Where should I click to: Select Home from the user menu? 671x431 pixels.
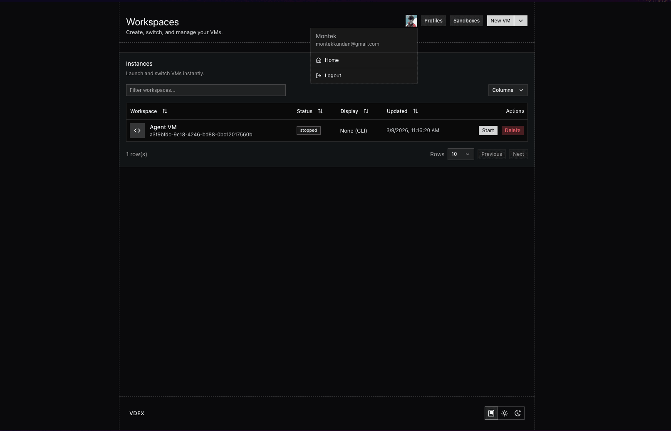pyautogui.click(x=332, y=60)
